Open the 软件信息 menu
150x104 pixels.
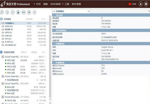tap(76, 4)
